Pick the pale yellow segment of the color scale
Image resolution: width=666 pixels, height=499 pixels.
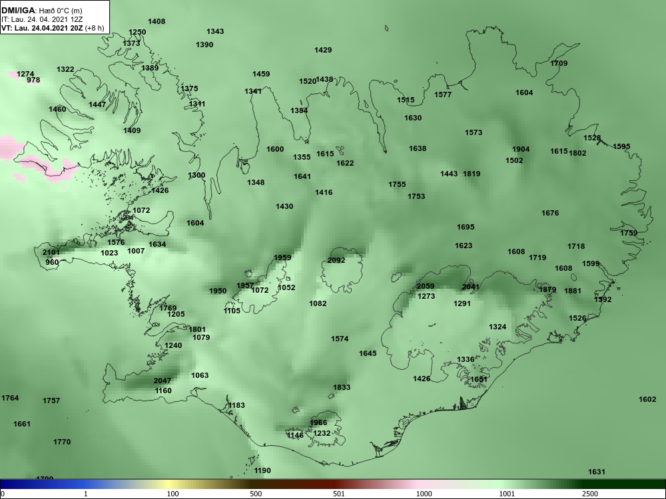pyautogui.click(x=168, y=484)
